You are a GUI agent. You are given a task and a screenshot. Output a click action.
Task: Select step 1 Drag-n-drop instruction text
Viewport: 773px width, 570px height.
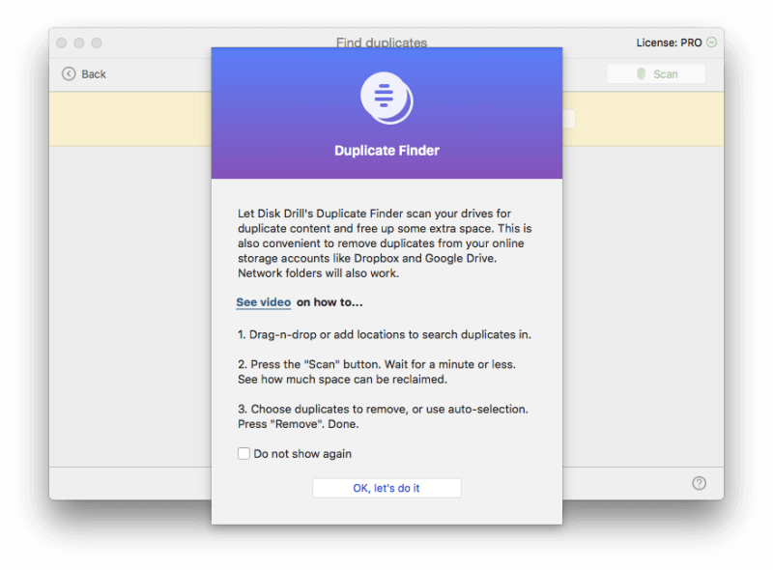(x=385, y=335)
